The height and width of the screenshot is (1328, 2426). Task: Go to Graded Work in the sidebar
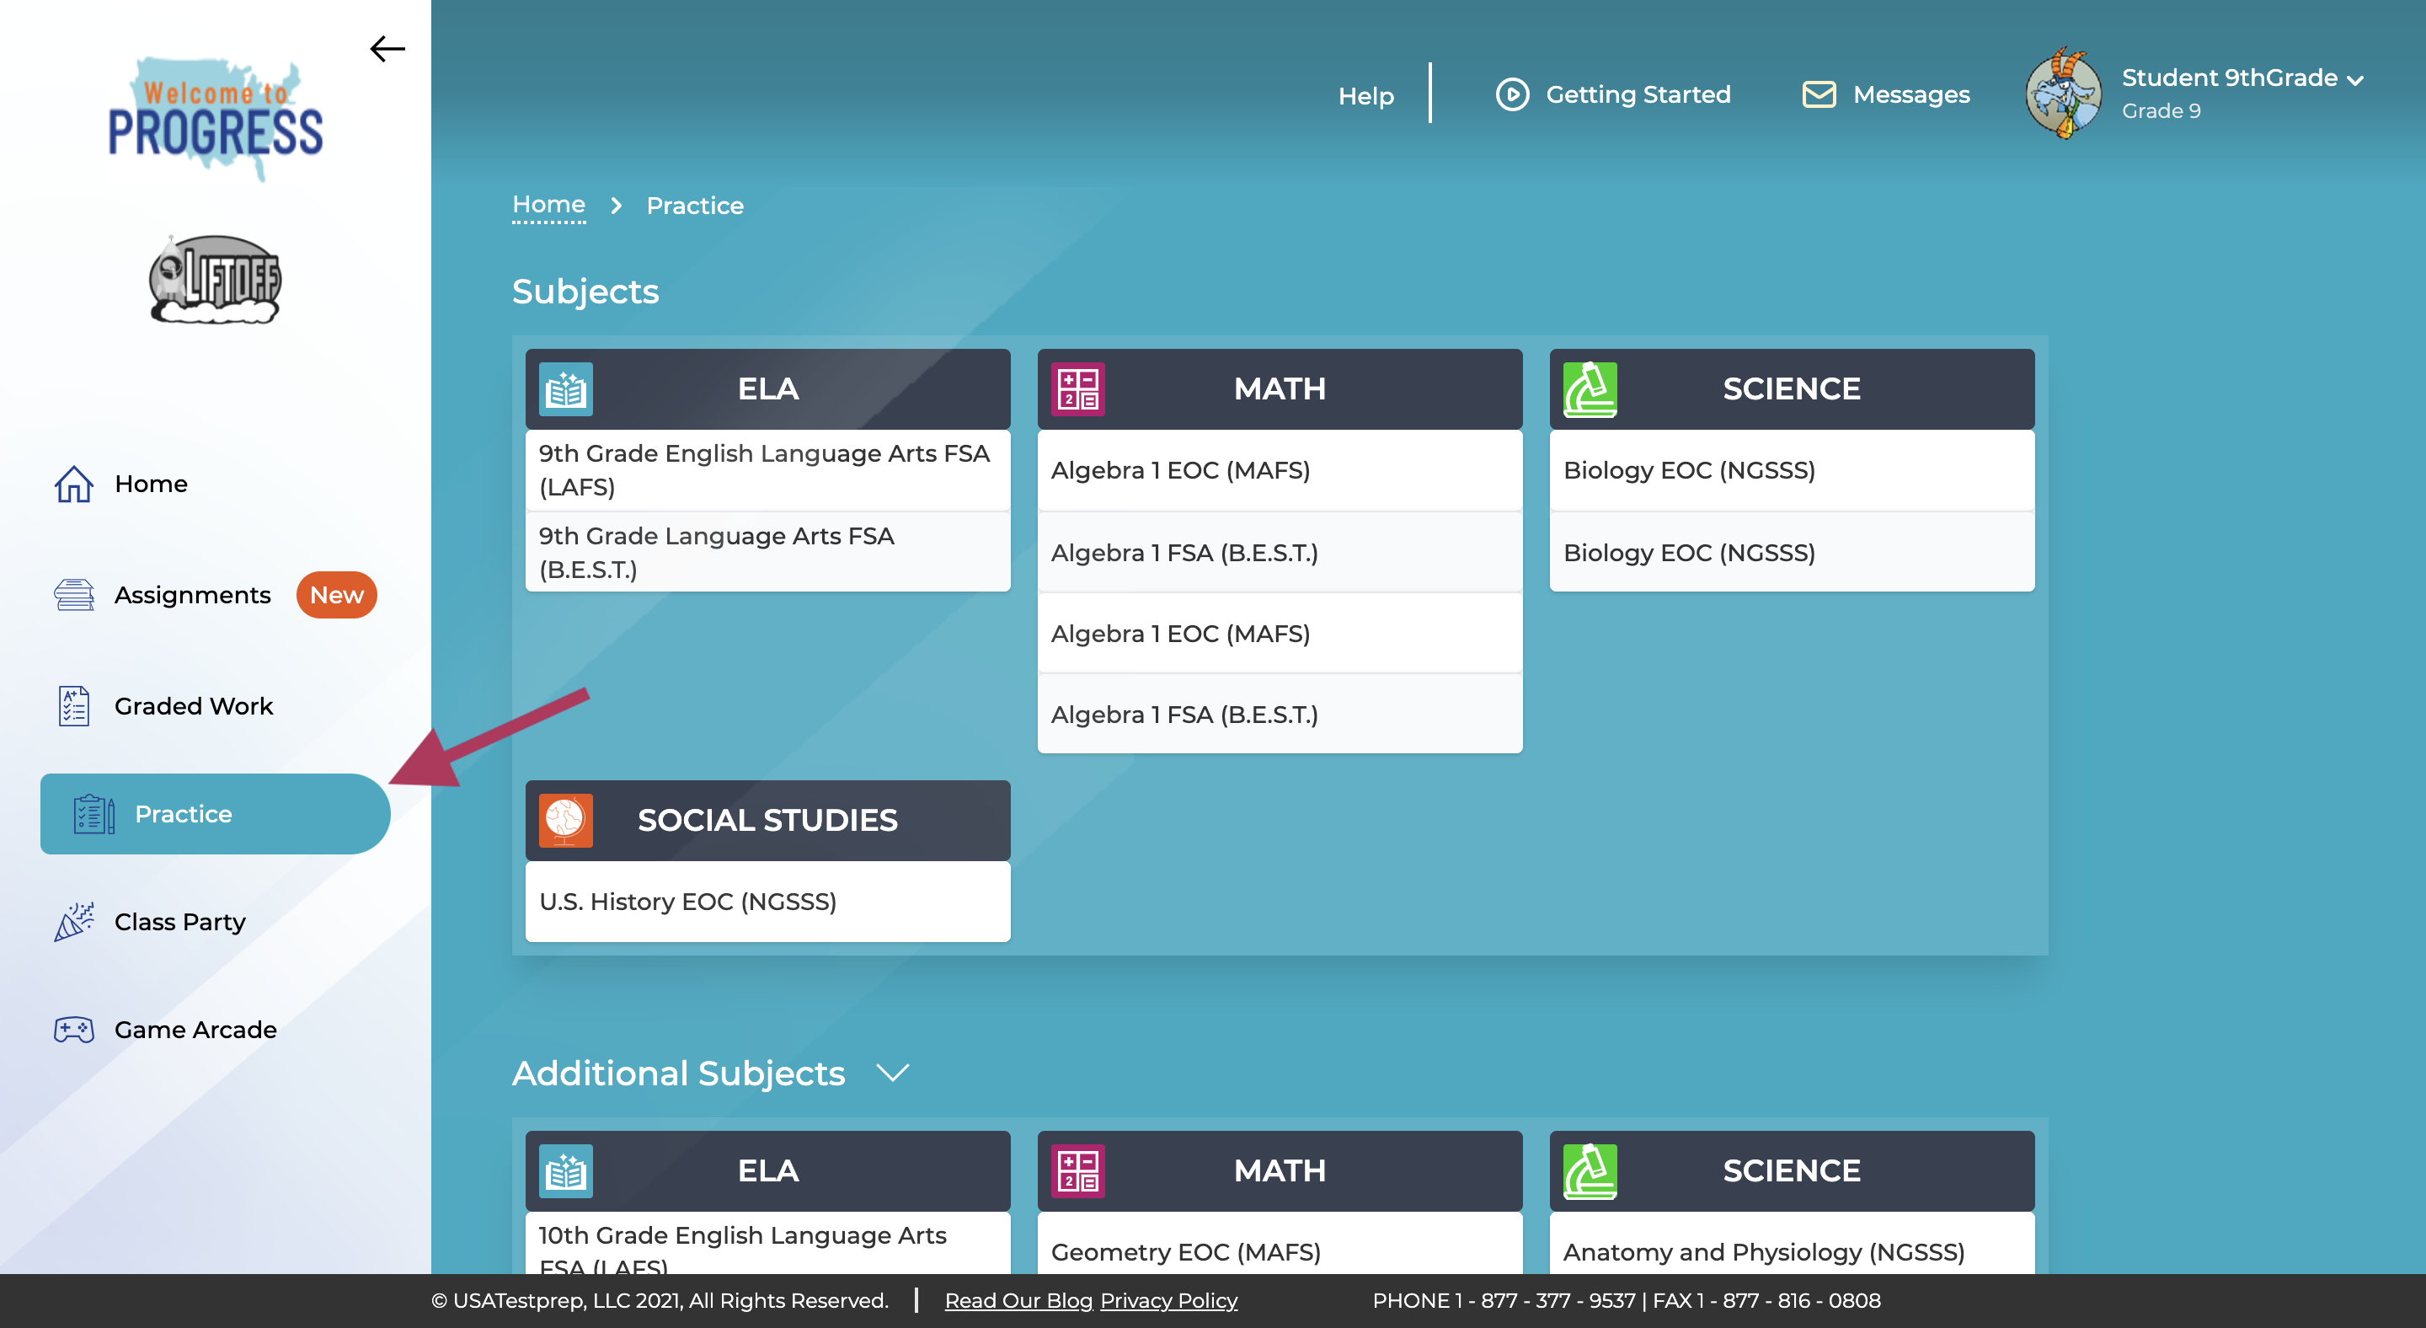[193, 706]
